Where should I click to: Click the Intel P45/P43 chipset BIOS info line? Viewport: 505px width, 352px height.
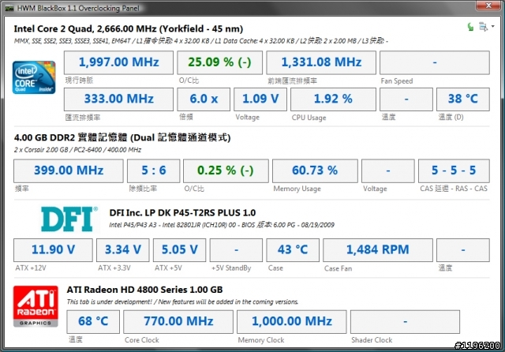click(222, 225)
